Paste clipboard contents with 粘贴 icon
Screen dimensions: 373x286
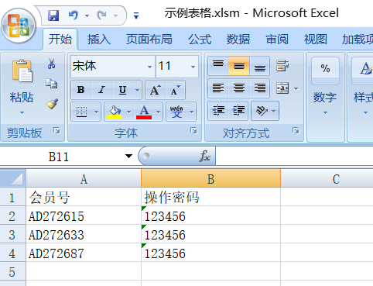[22, 71]
